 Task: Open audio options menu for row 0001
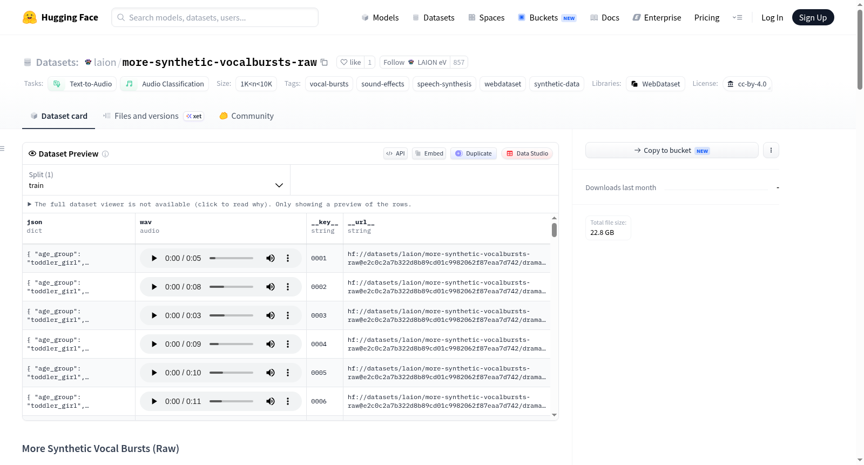288,258
